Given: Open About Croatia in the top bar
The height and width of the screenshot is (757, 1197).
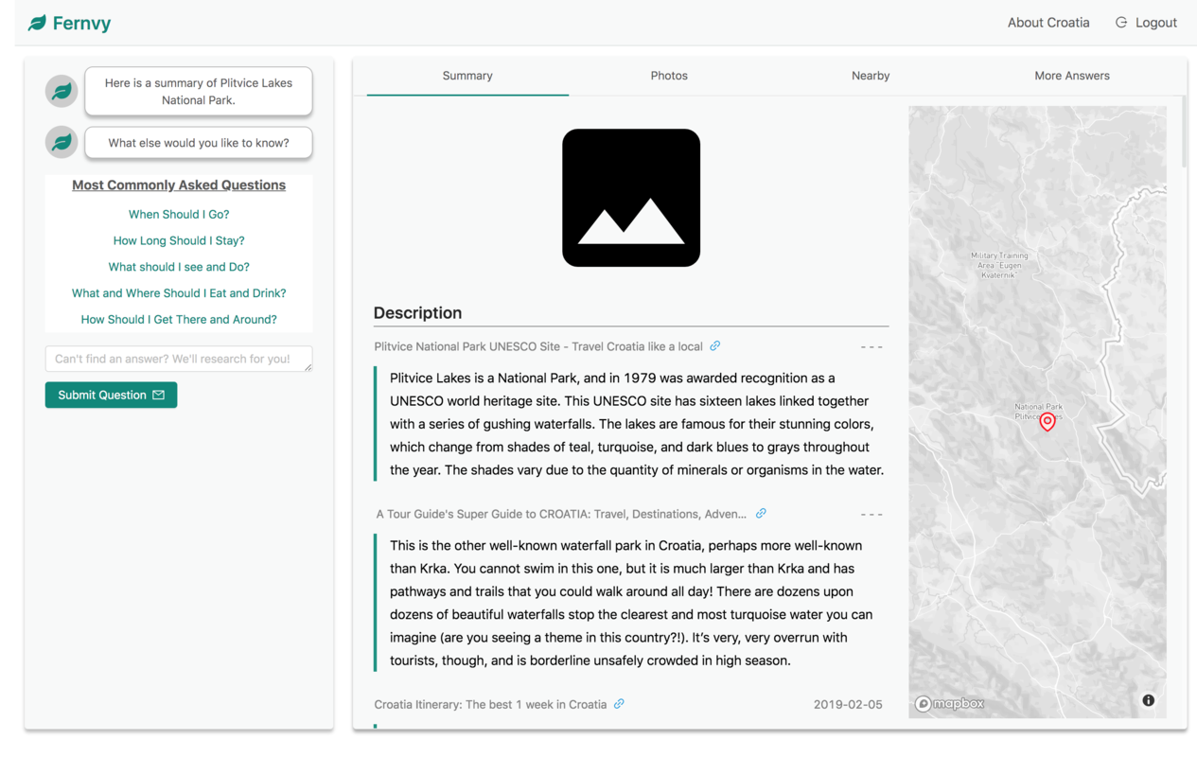Looking at the screenshot, I should point(1048,22).
